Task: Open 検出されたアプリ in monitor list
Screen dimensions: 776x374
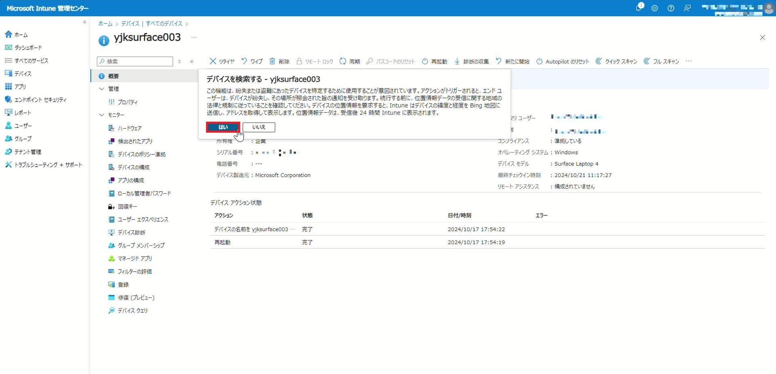Action: 131,141
